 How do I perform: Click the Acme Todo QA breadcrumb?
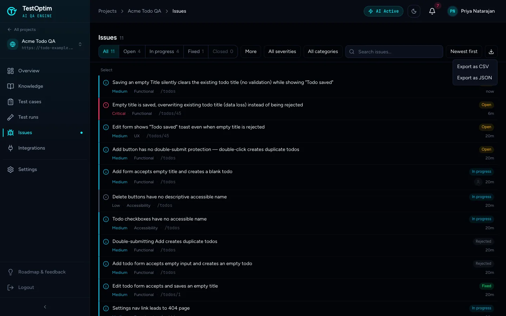144,11
